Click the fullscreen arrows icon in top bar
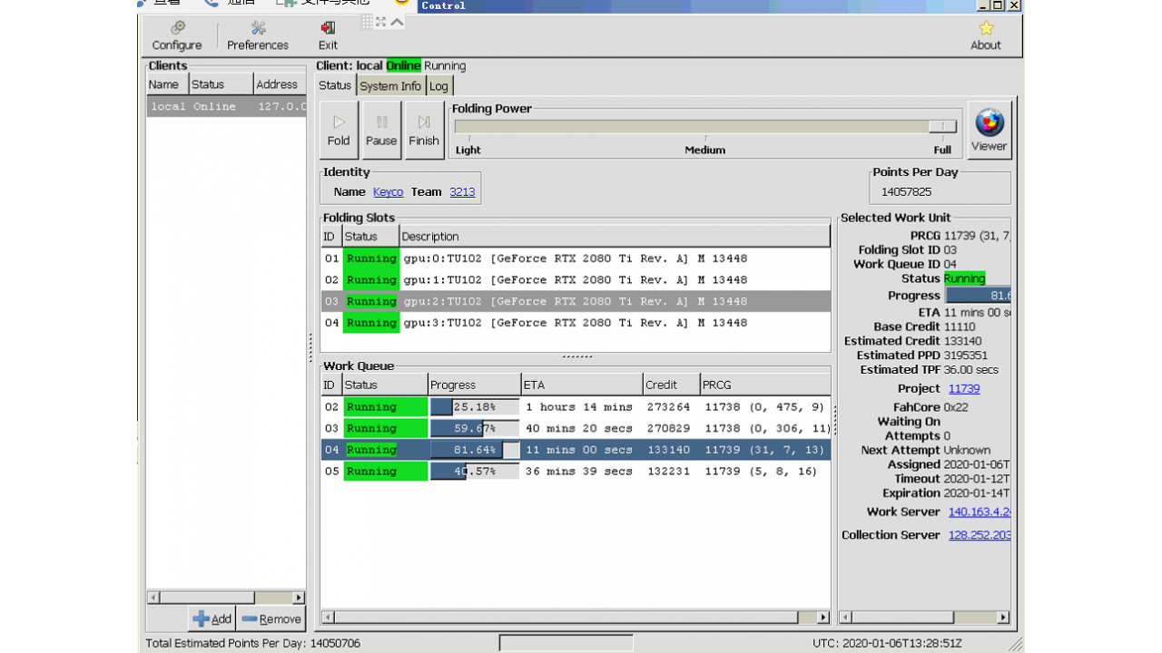 pos(380,22)
